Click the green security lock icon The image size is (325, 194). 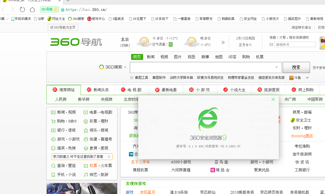pos(63,10)
